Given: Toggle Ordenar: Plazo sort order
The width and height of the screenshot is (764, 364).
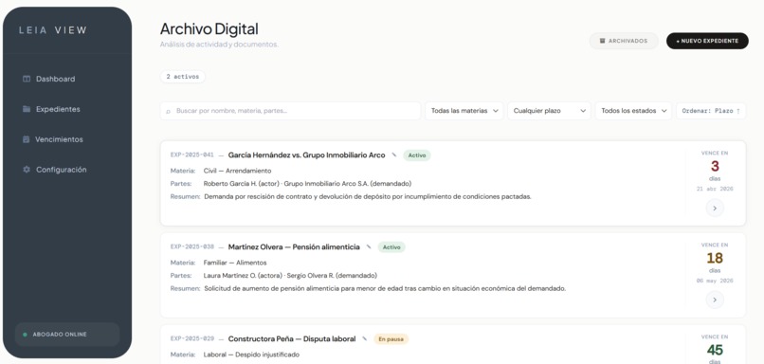Looking at the screenshot, I should [x=711, y=111].
